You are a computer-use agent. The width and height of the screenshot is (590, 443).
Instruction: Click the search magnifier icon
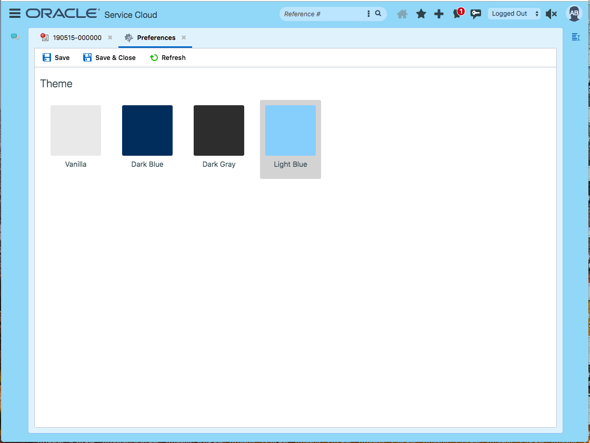click(378, 14)
